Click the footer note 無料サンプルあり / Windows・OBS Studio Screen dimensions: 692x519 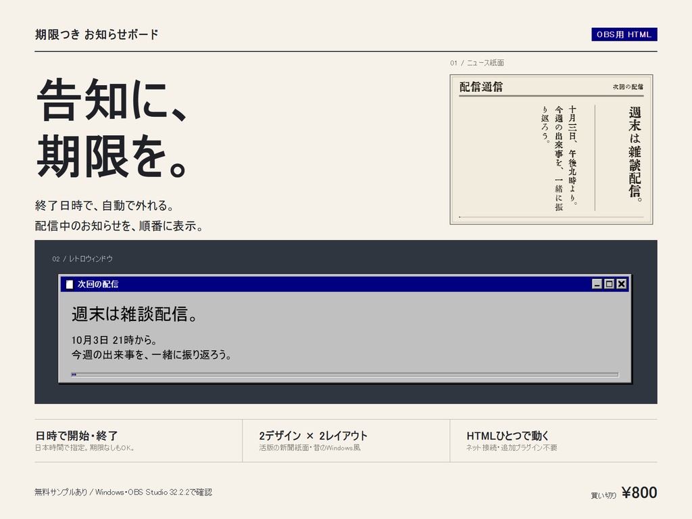click(124, 492)
